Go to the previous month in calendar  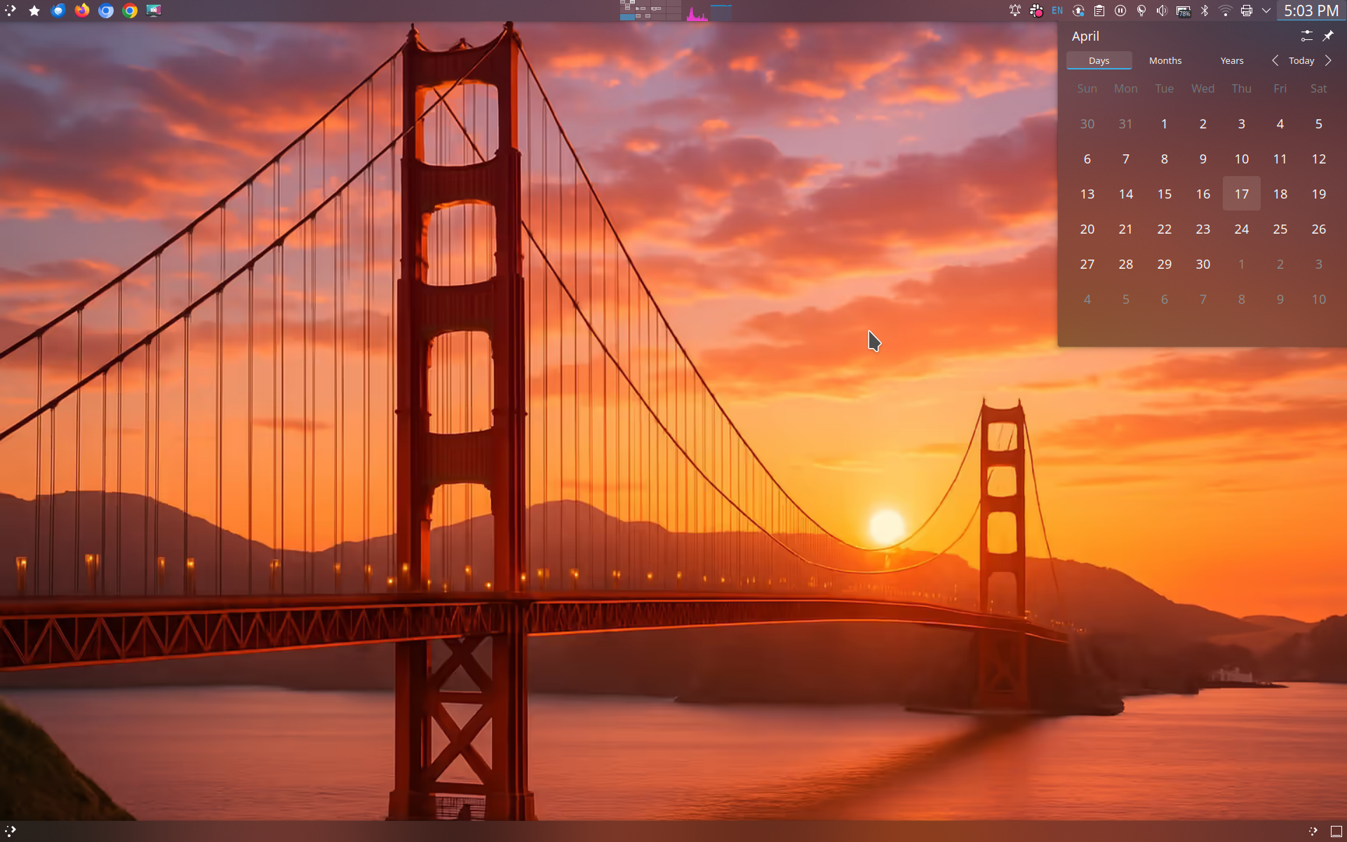pos(1275,60)
